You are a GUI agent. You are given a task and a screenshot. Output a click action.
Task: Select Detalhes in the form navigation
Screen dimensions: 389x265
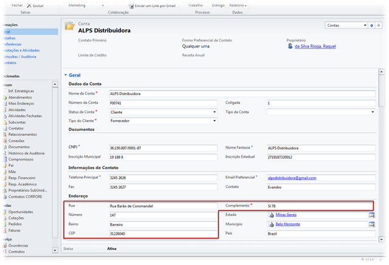click(10, 38)
